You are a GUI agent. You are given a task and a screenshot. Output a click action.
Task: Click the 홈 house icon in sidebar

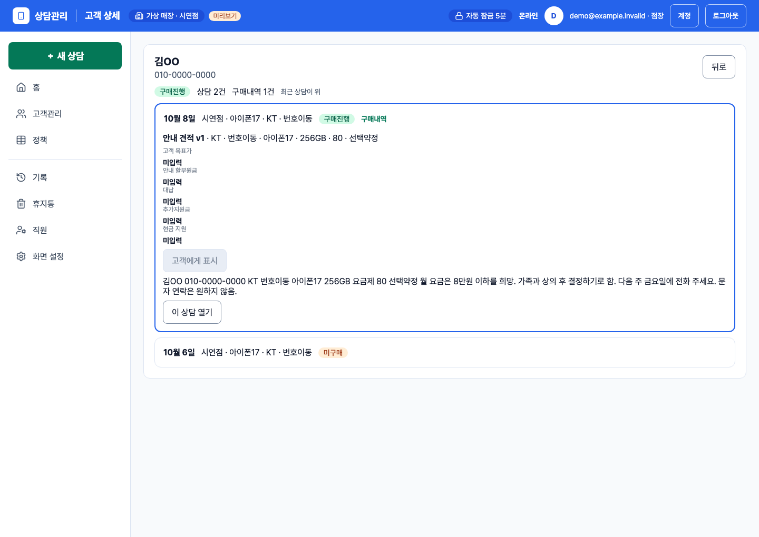pyautogui.click(x=21, y=87)
